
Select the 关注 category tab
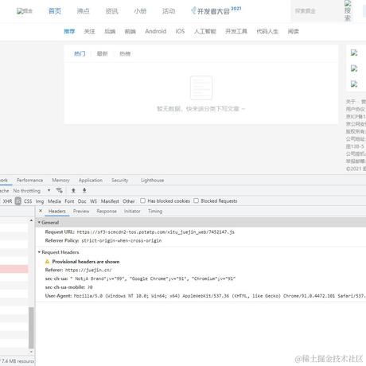coord(89,32)
